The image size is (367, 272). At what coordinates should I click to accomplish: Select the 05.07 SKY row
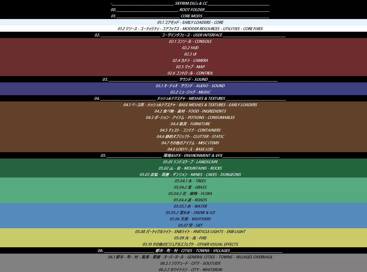pos(184,225)
